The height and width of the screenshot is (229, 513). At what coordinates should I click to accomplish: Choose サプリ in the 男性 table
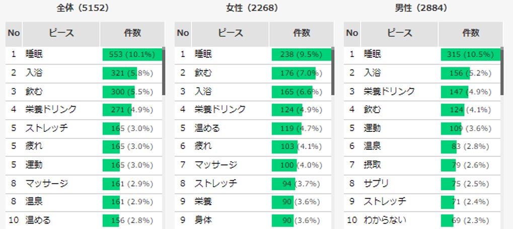[x=376, y=183]
